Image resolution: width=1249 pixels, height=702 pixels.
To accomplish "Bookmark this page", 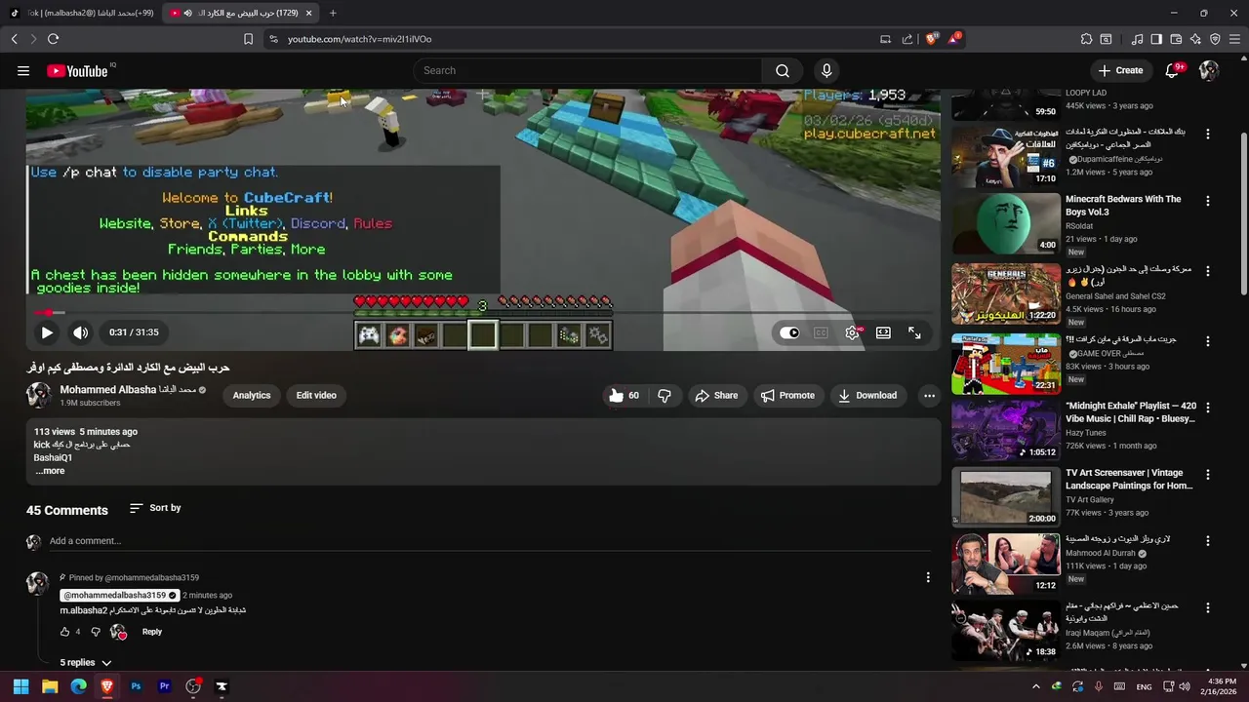I will tap(248, 39).
